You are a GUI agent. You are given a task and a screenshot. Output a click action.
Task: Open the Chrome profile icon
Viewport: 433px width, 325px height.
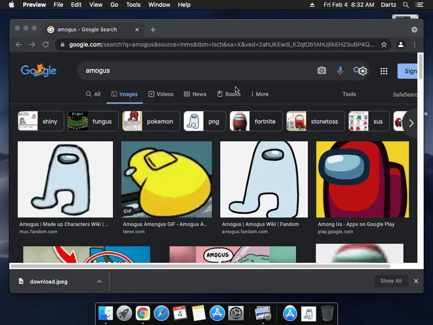pos(401,44)
